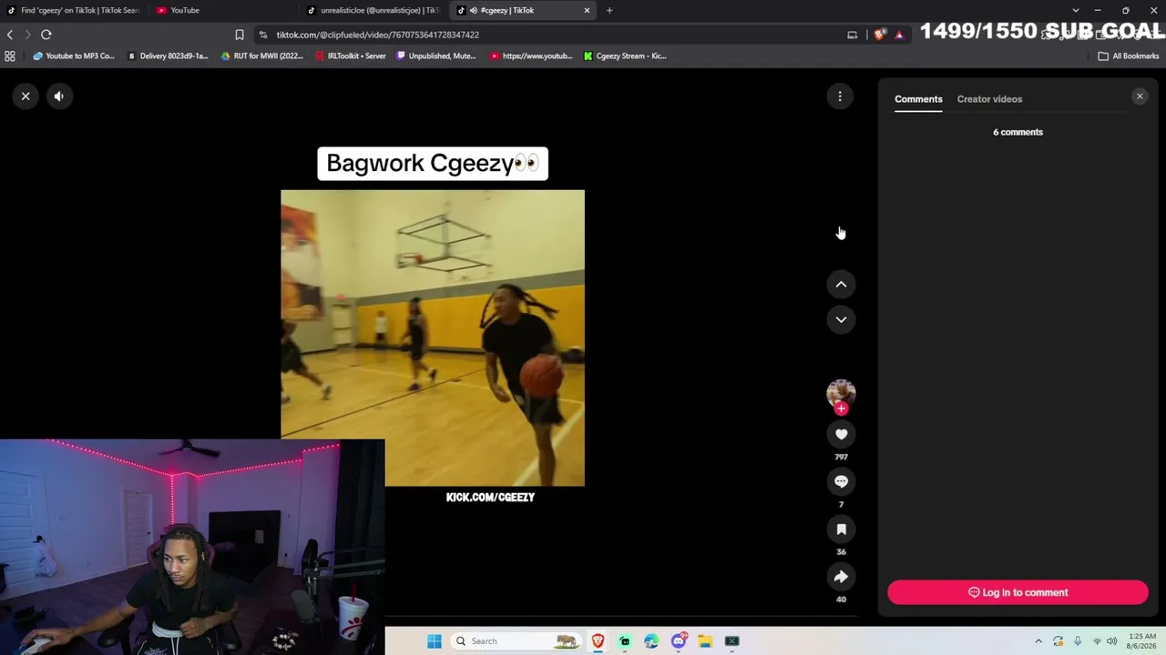Show hidden system tray icons

1038,641
